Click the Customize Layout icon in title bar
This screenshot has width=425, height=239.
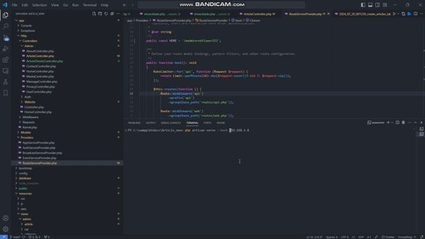[385, 5]
